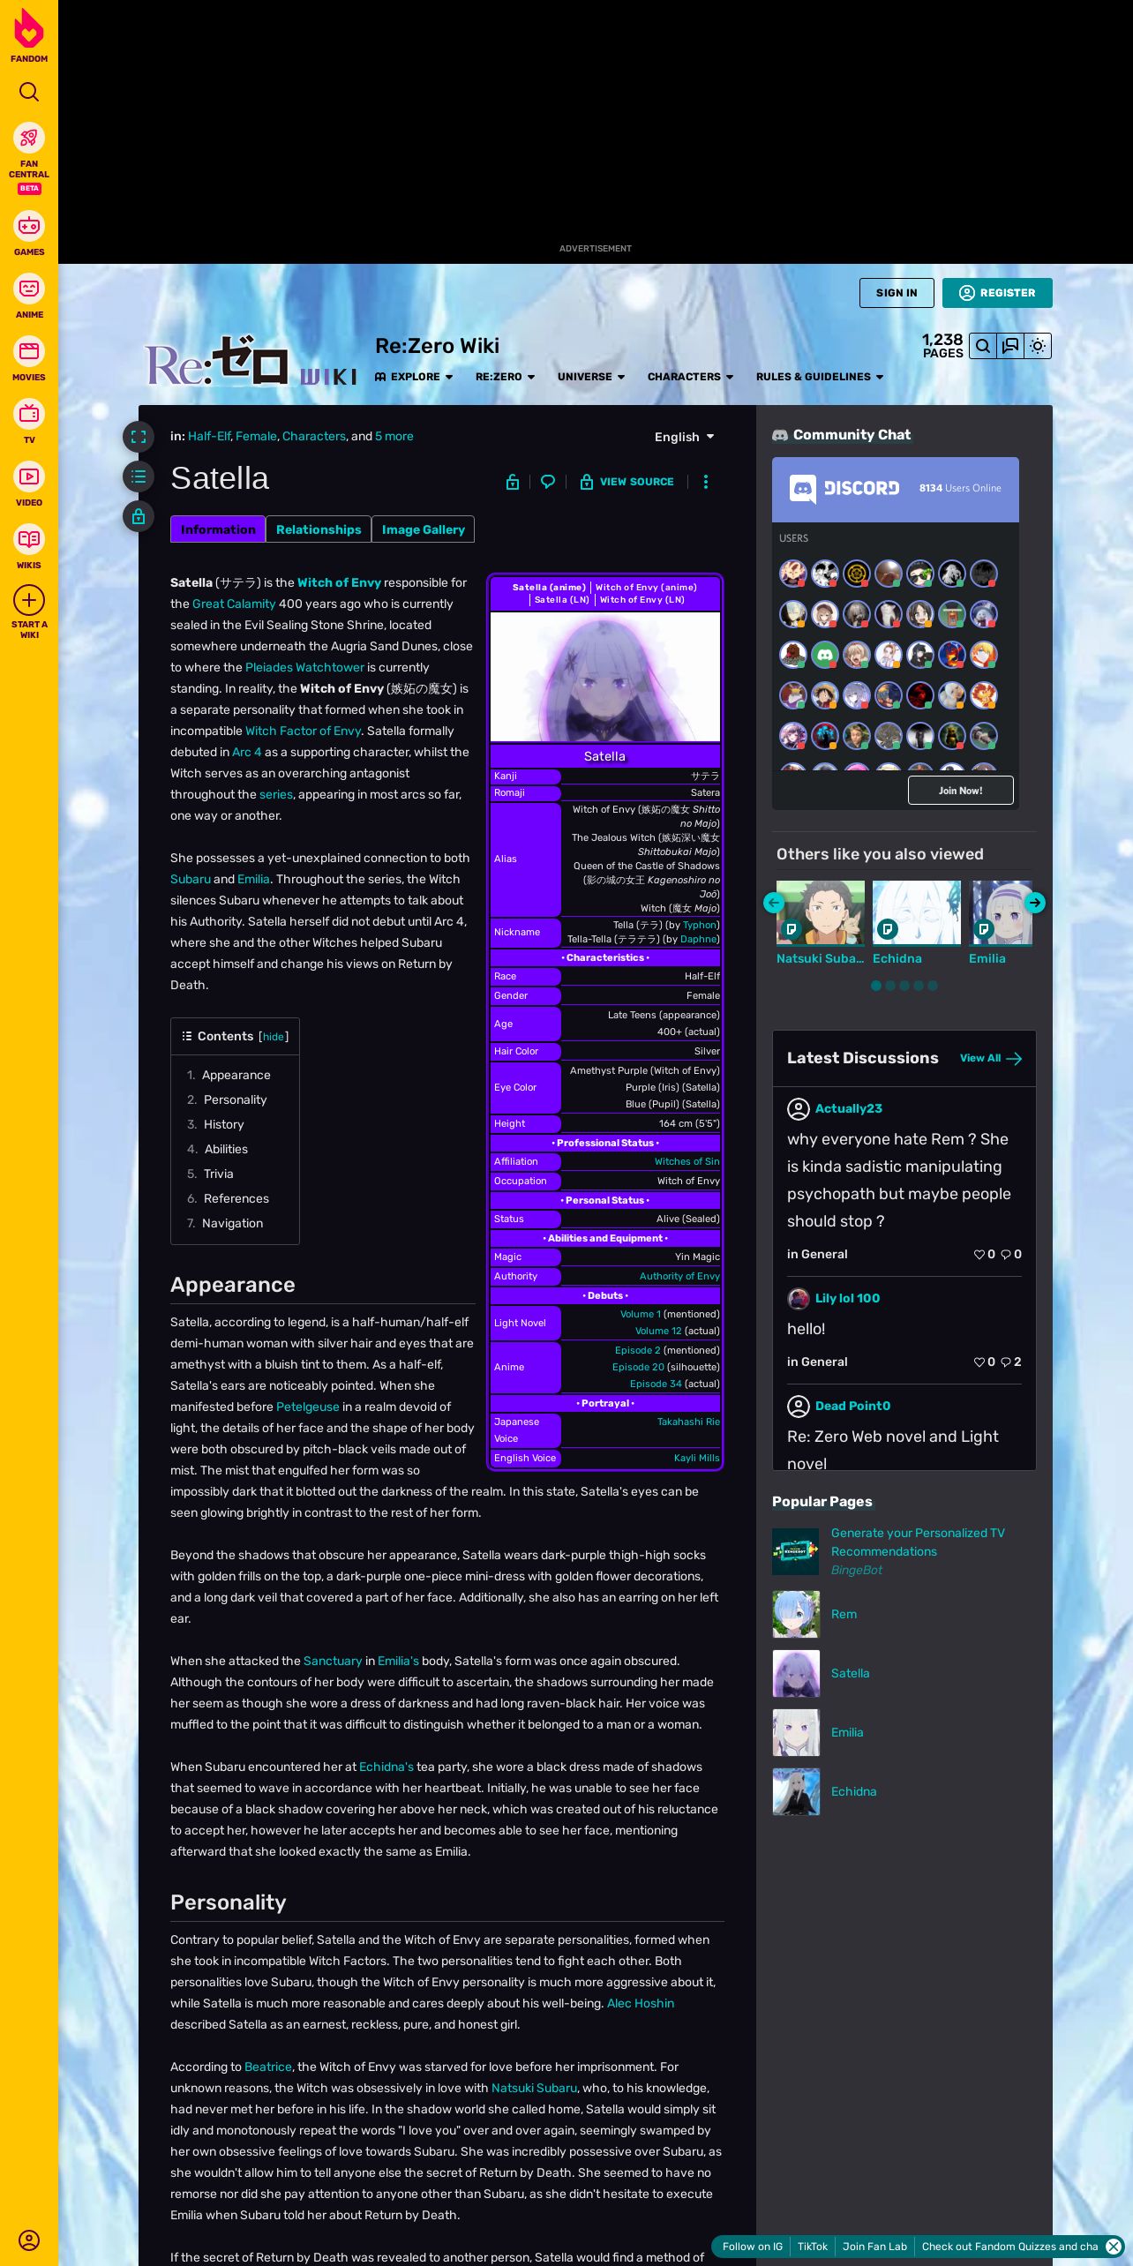Open the TikTok bottom bar link

[x=812, y=2247]
